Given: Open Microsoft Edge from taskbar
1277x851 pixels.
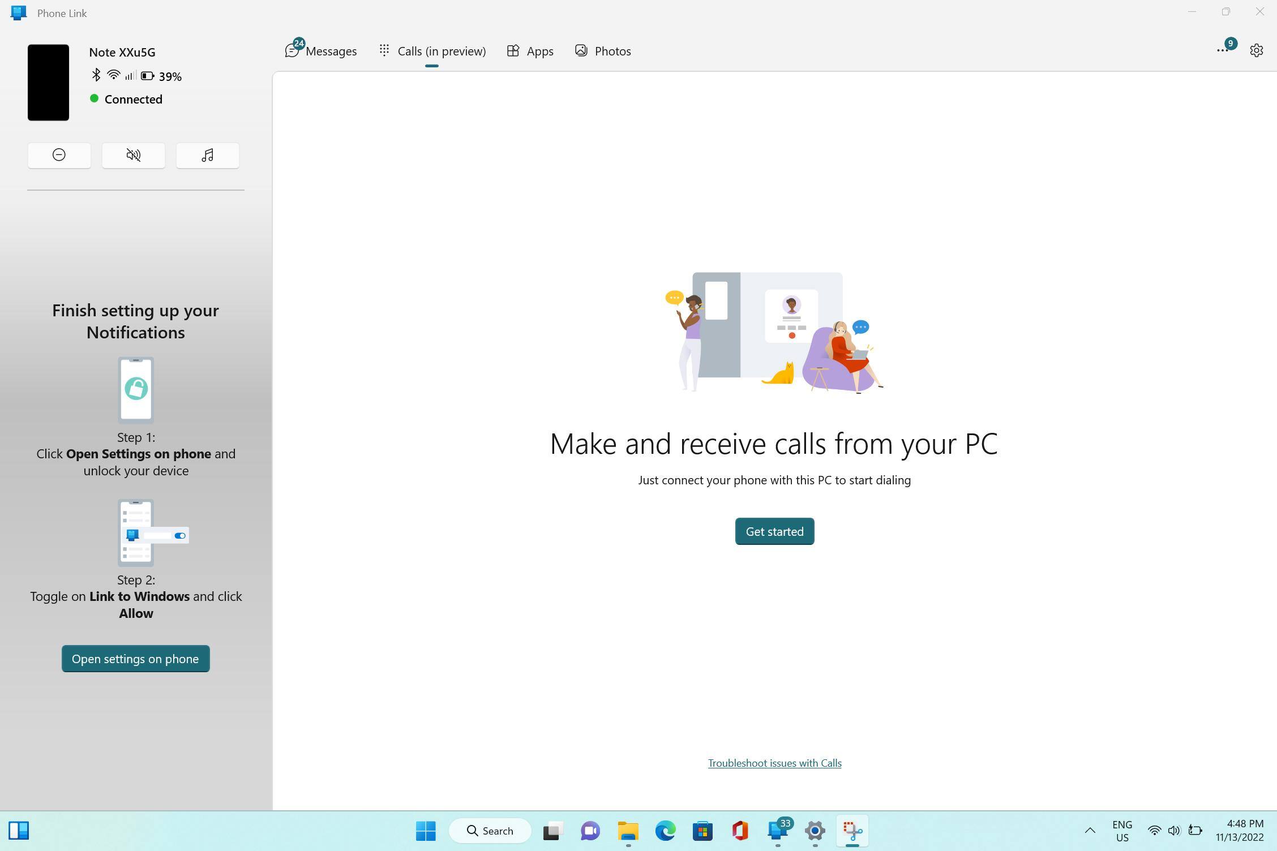Looking at the screenshot, I should coord(665,831).
